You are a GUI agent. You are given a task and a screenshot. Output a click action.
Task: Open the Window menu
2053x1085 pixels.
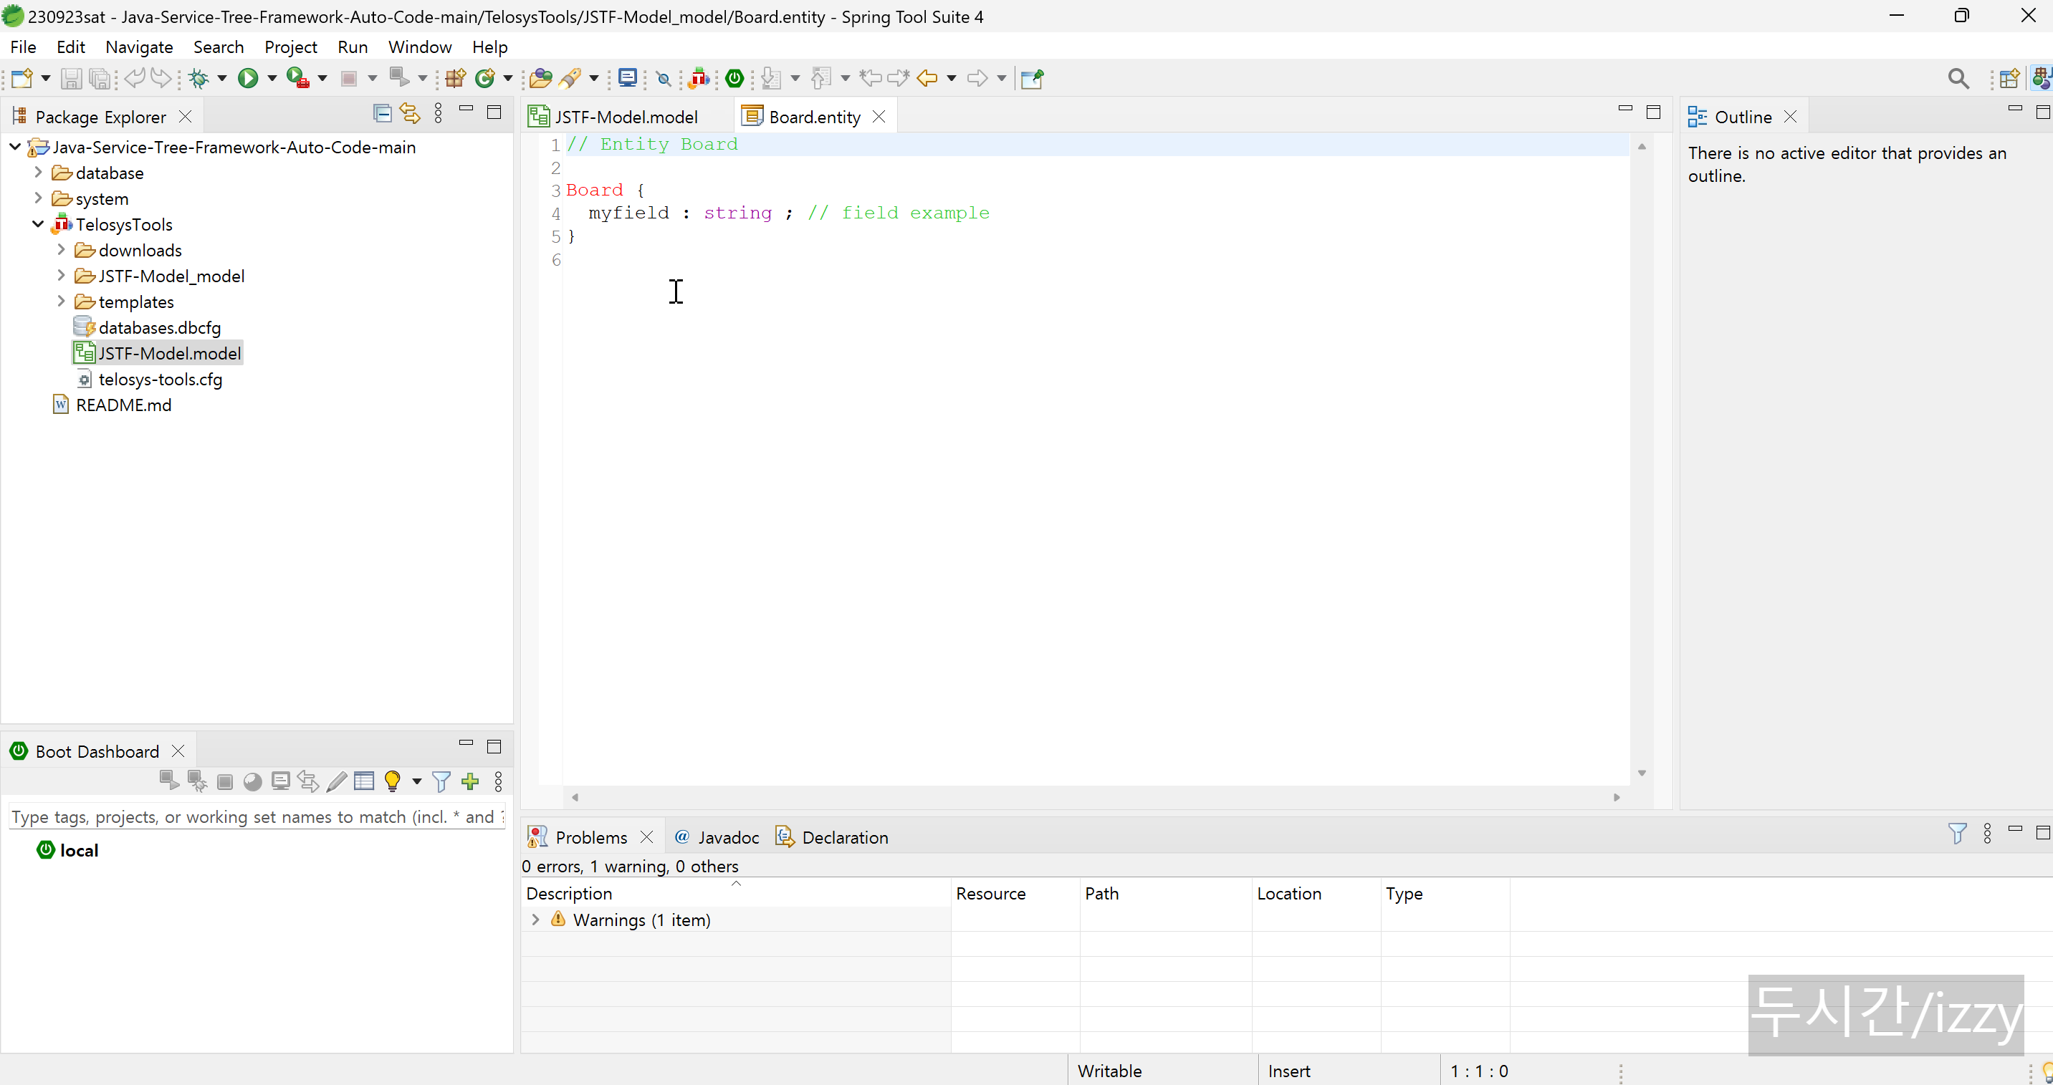(420, 47)
